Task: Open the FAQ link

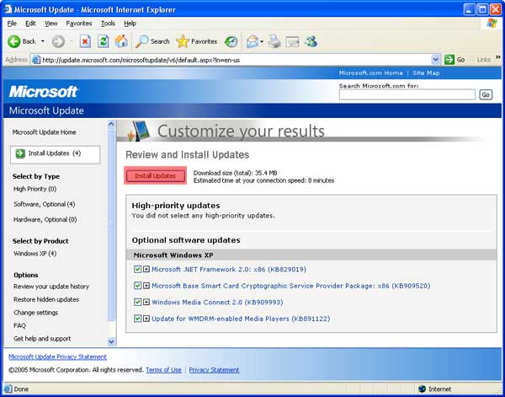Action: tap(19, 325)
